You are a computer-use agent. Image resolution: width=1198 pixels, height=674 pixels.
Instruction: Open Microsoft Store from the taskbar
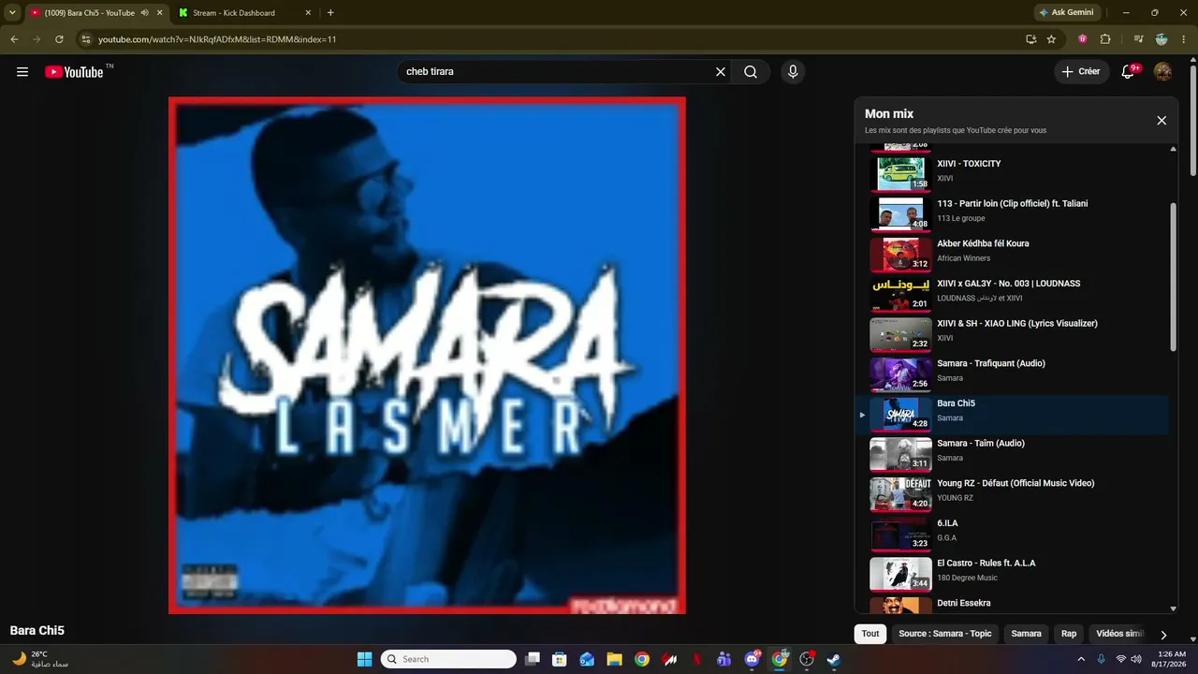tap(560, 659)
